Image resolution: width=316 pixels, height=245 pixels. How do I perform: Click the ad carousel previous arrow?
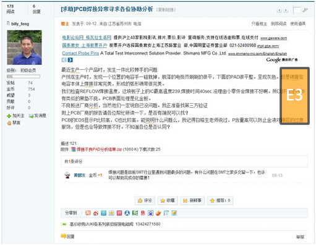(64, 60)
